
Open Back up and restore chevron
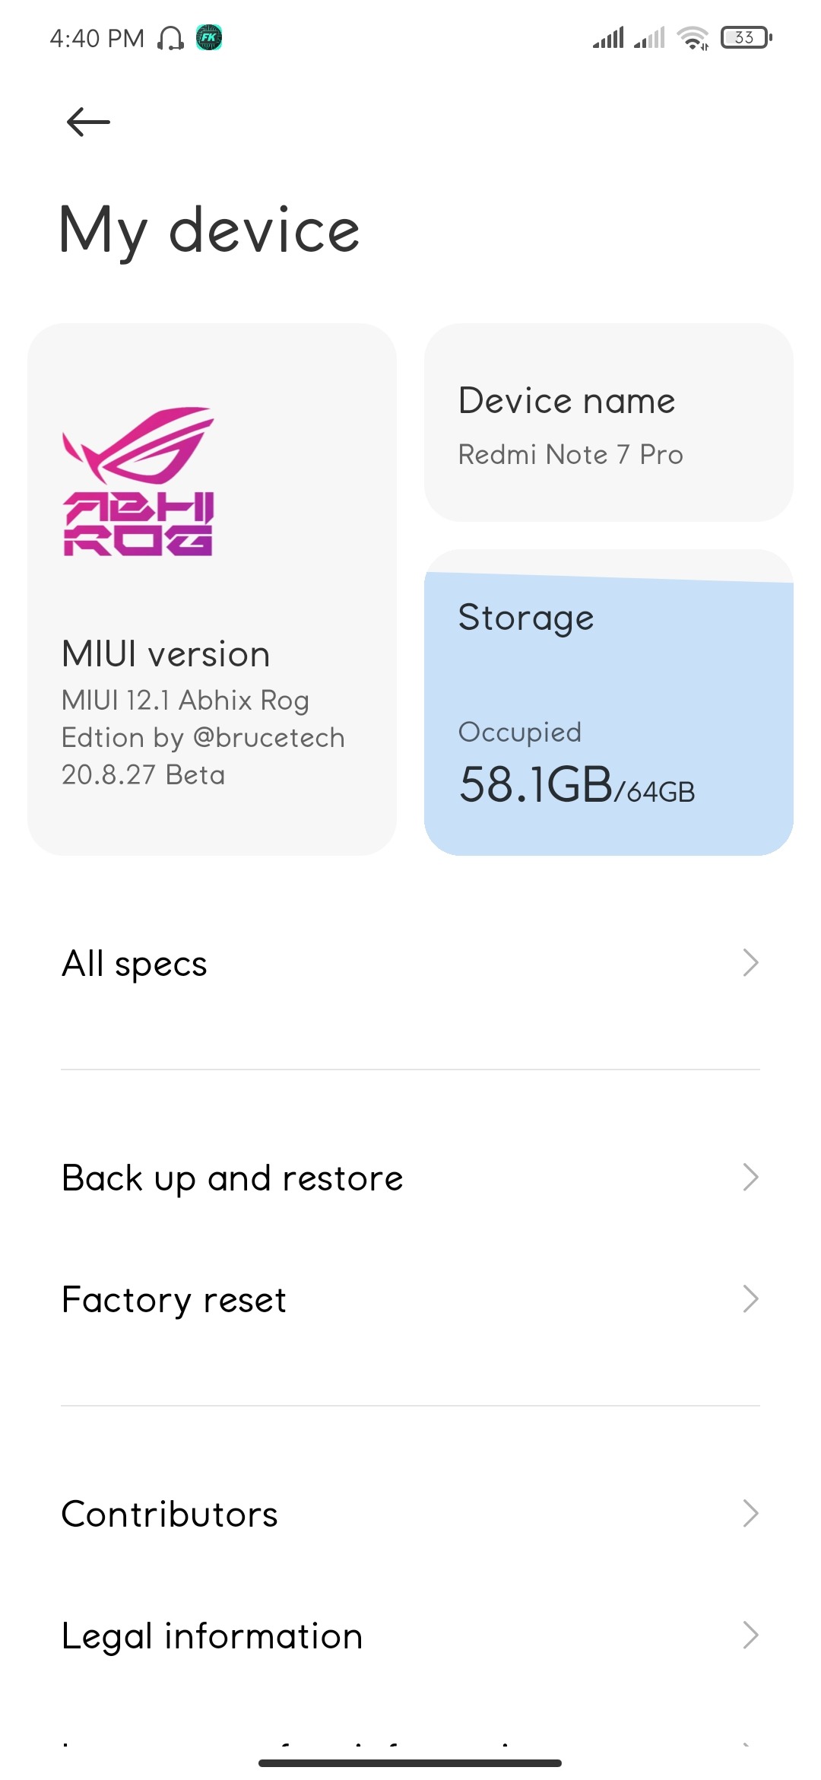click(x=750, y=1178)
